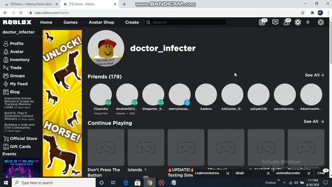
Task: Stop page loading button
Action: point(21,12)
